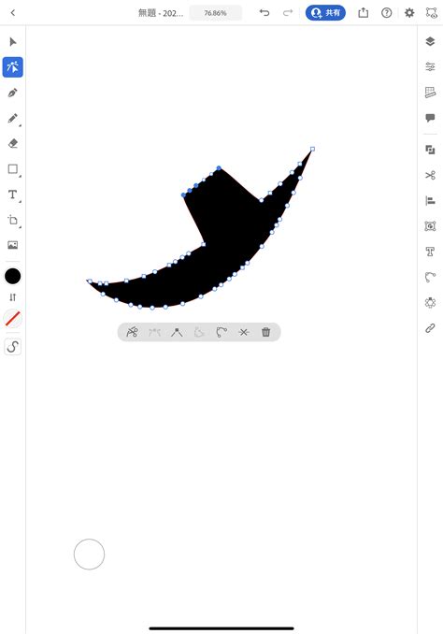Go back using the left chevron
The image size is (443, 634).
tap(13, 13)
